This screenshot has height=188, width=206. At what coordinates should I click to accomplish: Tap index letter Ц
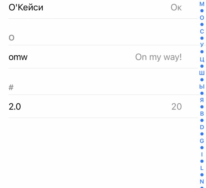point(202,59)
